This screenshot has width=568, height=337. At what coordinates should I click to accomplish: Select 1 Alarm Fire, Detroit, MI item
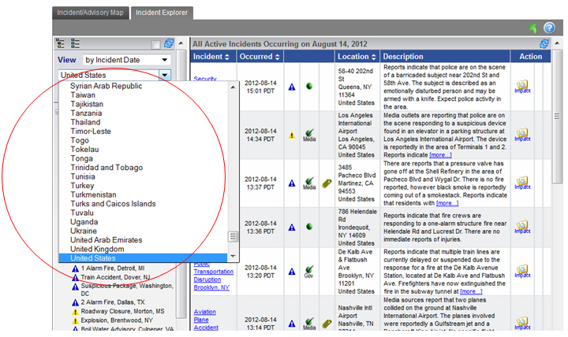113,268
